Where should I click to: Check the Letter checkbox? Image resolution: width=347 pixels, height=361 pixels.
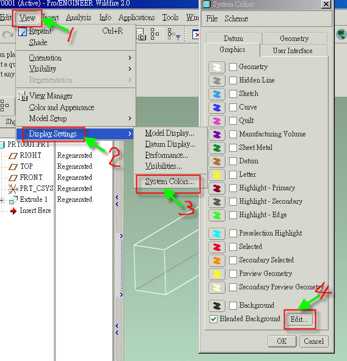pyautogui.click(x=233, y=175)
